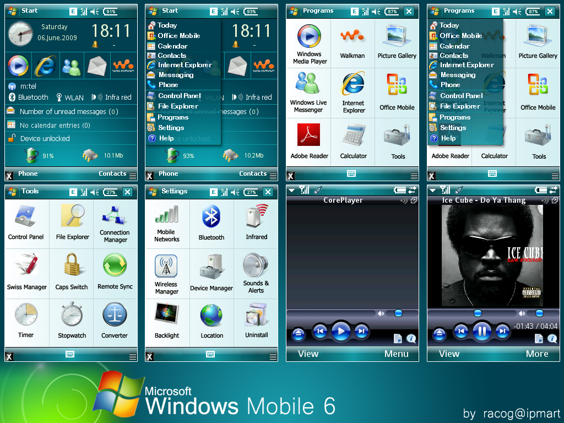Open the Backlight settings icon

(166, 320)
